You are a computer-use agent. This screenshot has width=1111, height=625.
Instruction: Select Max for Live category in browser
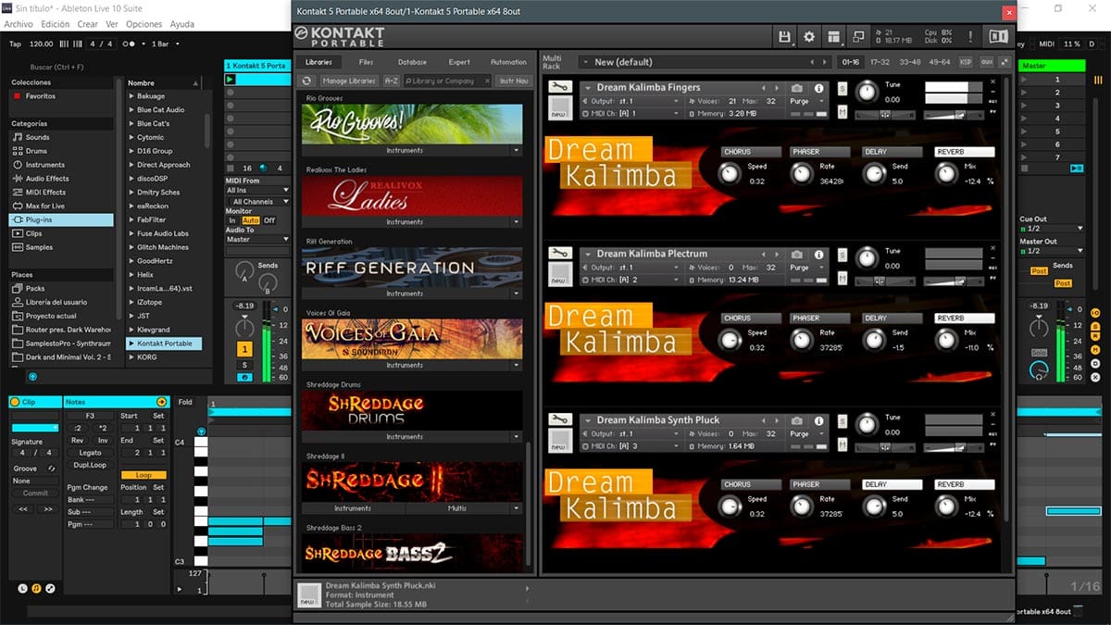tap(44, 206)
